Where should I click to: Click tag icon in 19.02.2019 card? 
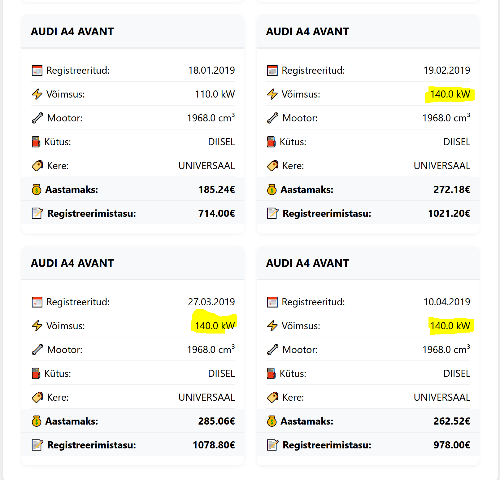(272, 166)
